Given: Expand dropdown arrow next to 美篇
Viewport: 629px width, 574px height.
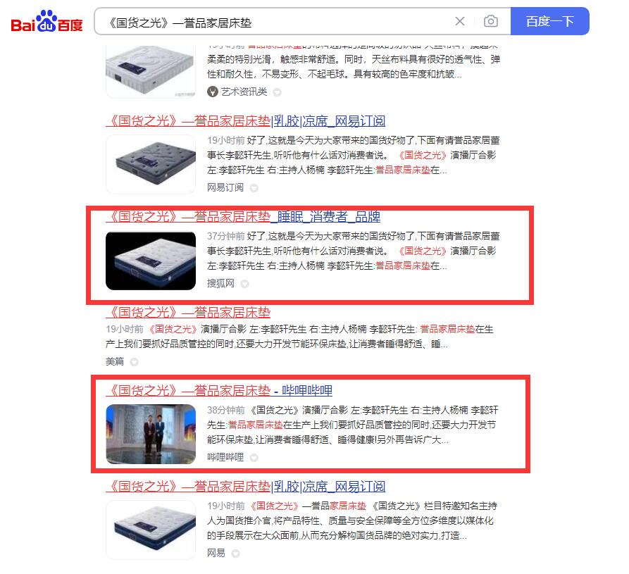Looking at the screenshot, I should point(134,362).
